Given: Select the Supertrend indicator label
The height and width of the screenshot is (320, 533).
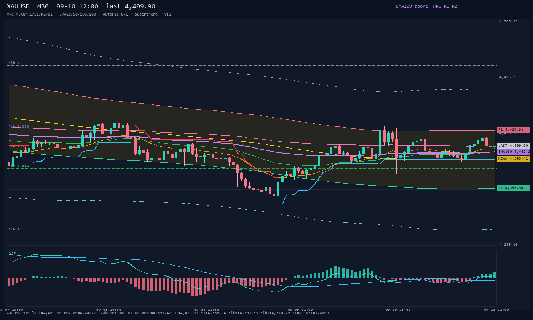Looking at the screenshot, I should [x=146, y=14].
